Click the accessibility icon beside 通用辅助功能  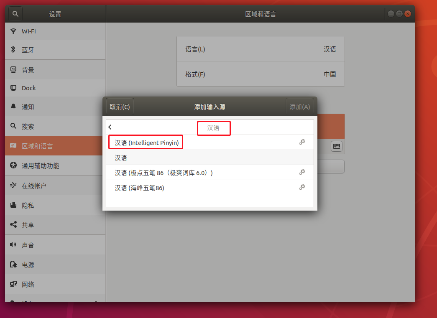(x=13, y=165)
